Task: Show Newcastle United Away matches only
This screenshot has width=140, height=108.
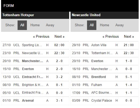Action: (x=120, y=25)
